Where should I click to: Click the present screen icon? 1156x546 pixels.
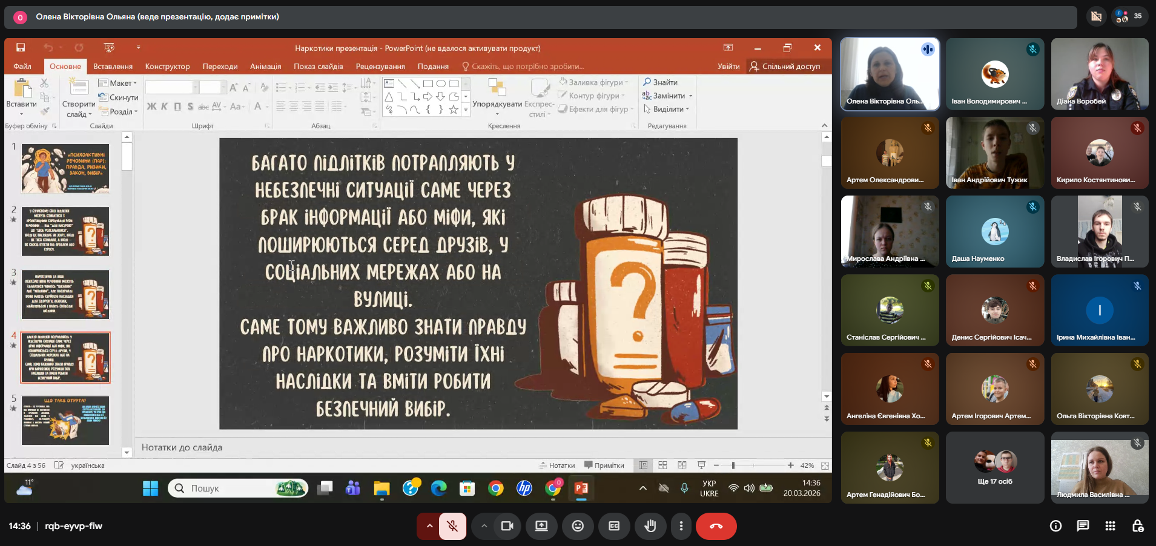pyautogui.click(x=541, y=526)
